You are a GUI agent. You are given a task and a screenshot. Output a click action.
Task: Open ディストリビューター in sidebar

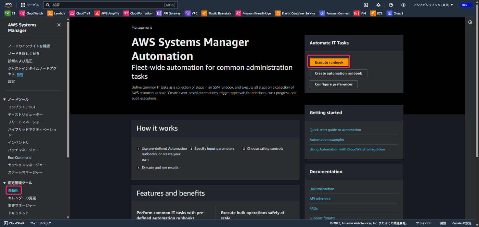click(x=25, y=115)
